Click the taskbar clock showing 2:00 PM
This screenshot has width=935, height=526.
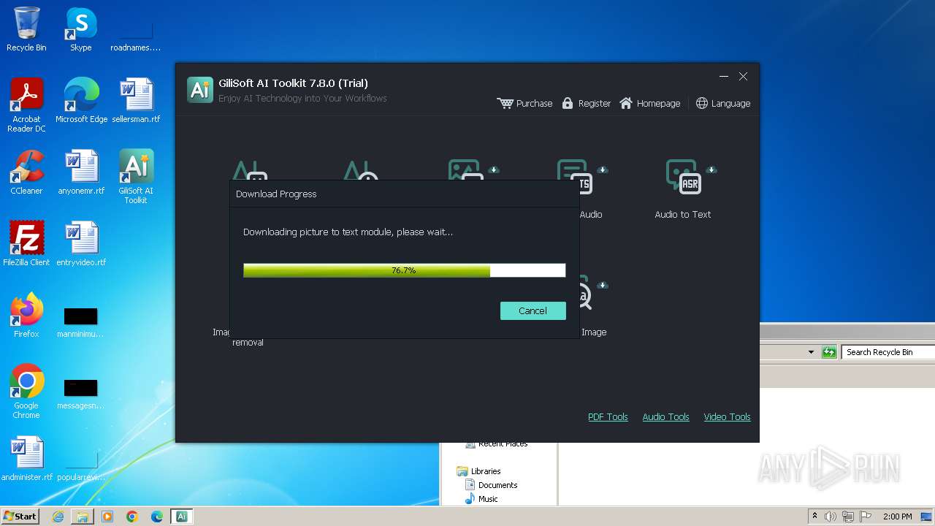coord(897,517)
